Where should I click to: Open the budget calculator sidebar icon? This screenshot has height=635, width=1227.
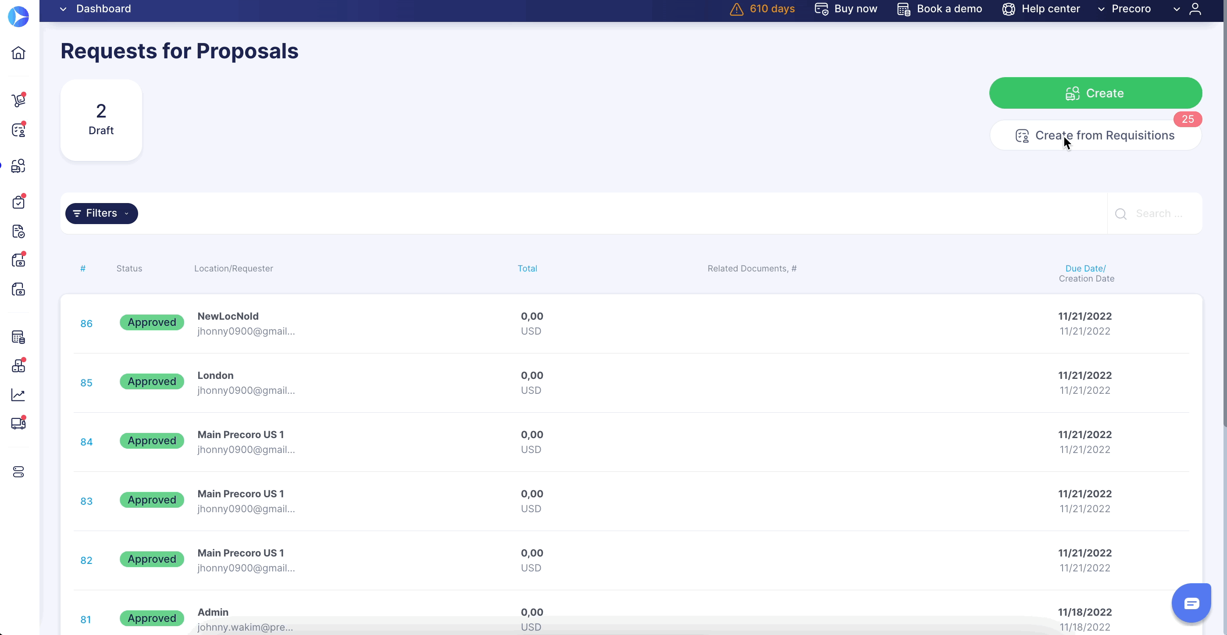(x=18, y=337)
